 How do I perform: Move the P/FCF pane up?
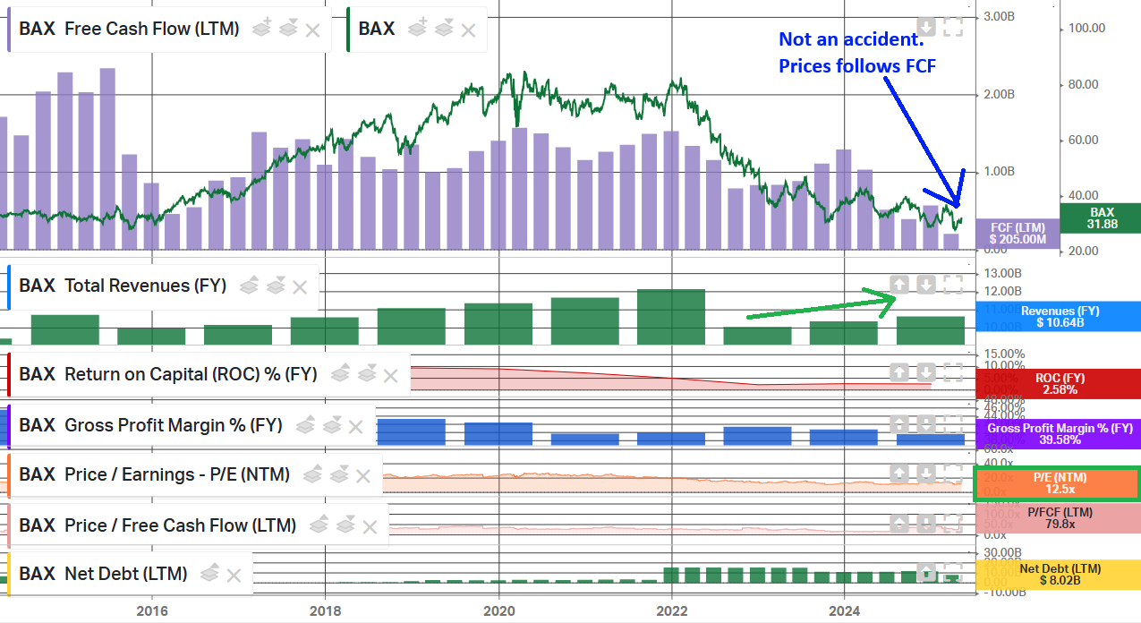pos(900,523)
